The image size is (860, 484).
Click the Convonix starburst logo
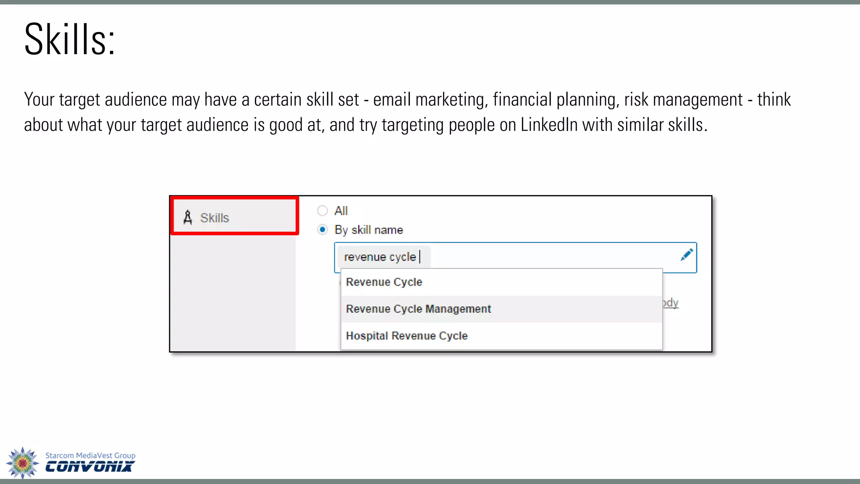(x=23, y=463)
